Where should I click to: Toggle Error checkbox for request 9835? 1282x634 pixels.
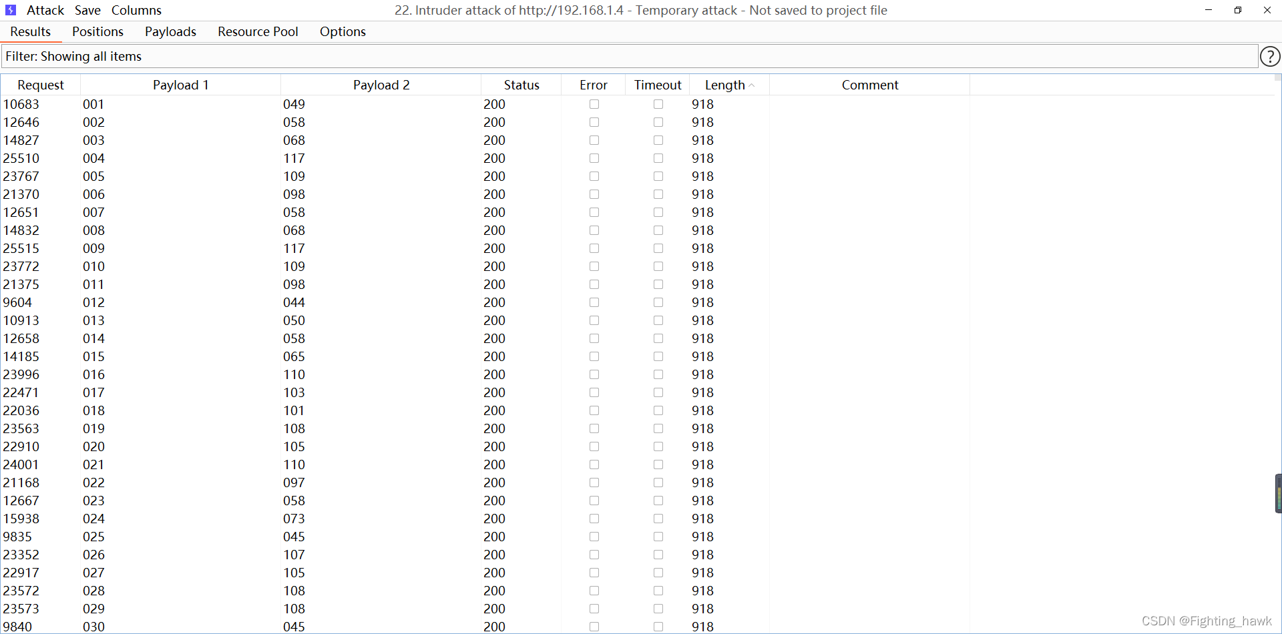click(x=594, y=537)
